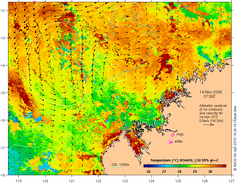This screenshot has height=183, width=237.
Task: Click latitude axis label -18
Action: 3,175
